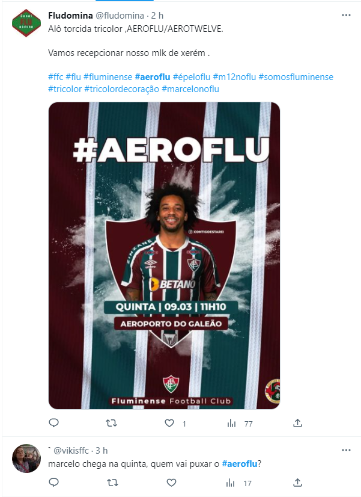Open more options on Fludomina tweet
The image size is (361, 497).
pyautogui.click(x=346, y=15)
